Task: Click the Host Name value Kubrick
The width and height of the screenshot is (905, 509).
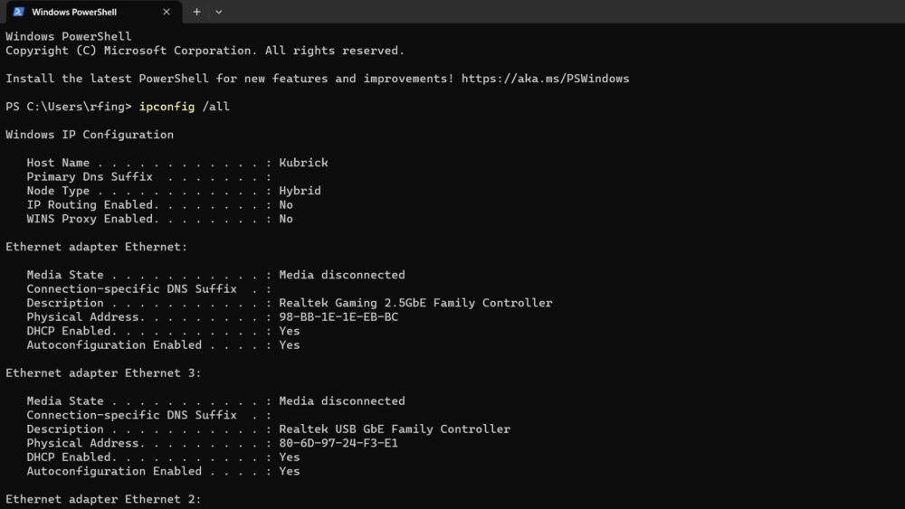Action: coord(303,163)
